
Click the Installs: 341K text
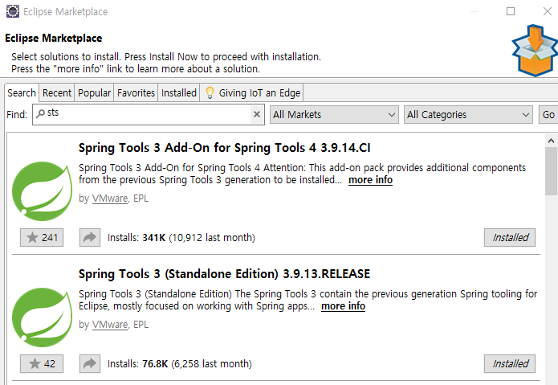coord(181,238)
